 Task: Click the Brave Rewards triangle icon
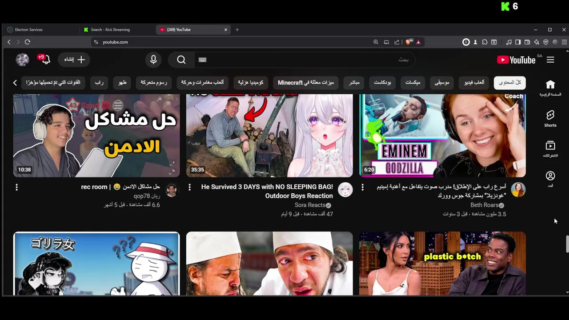(418, 42)
